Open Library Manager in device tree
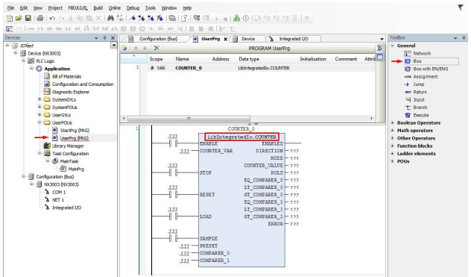This screenshot has height=277, width=471. [x=68, y=146]
